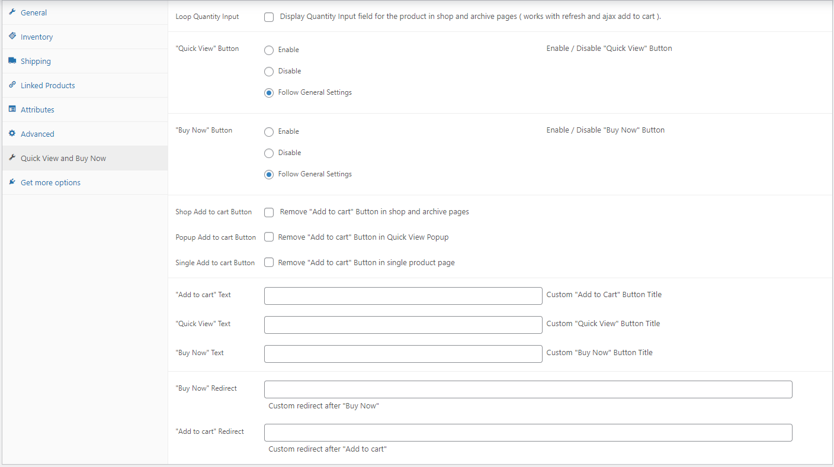Click the Attributes list icon
The image size is (834, 467).
(12, 109)
